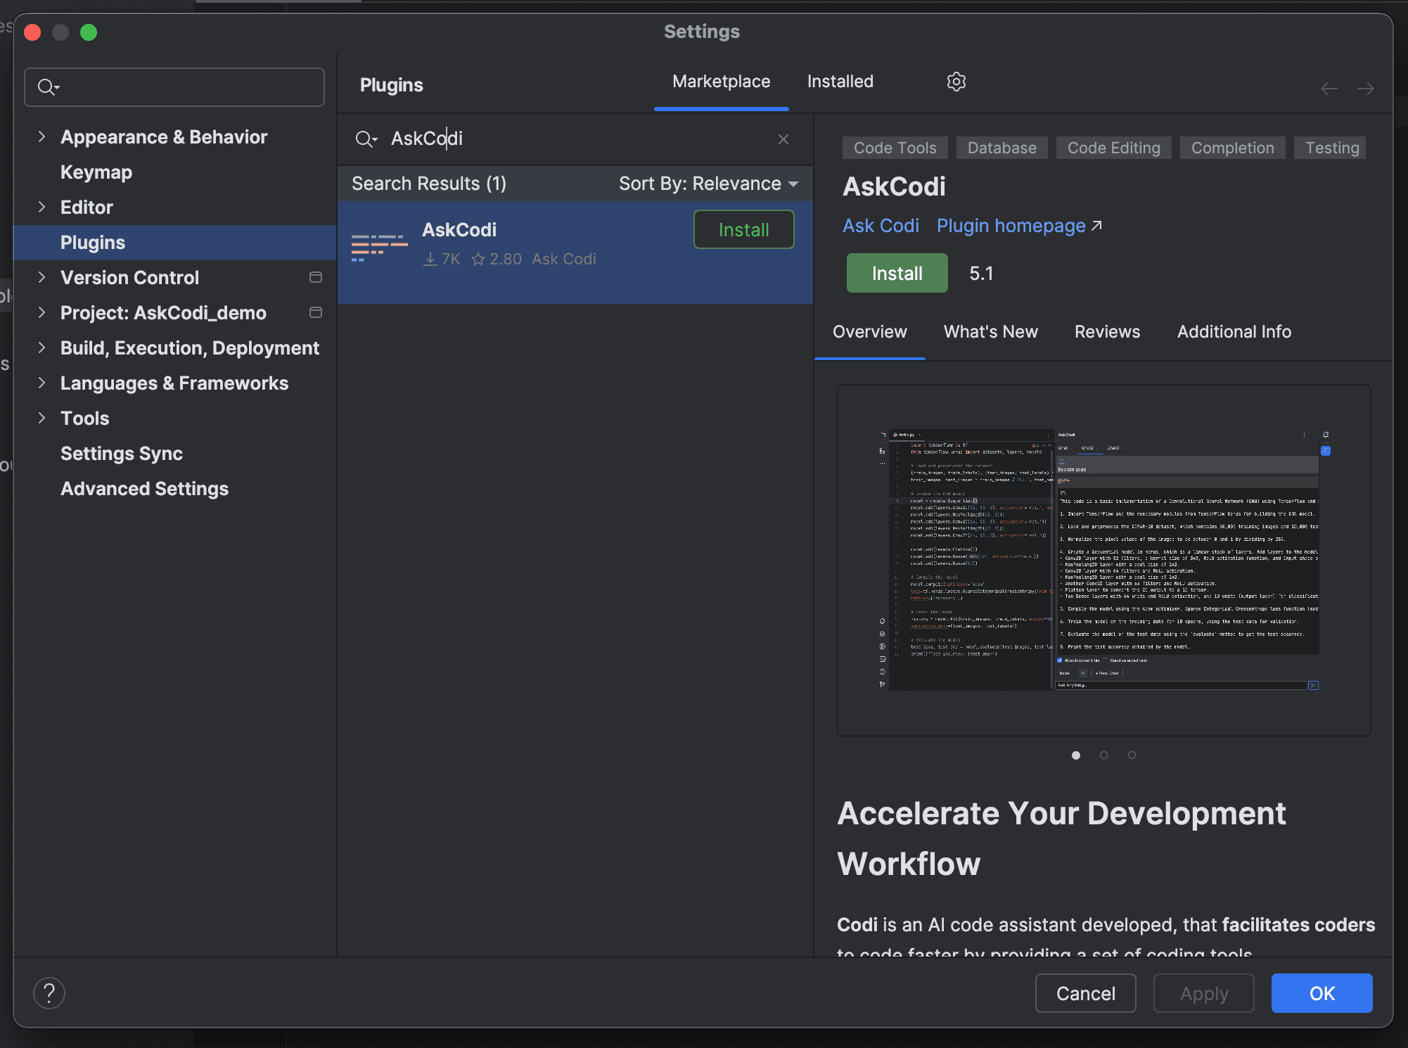Screen dimensions: 1408x1048
Task: Select the Completion tag
Action: (1232, 148)
